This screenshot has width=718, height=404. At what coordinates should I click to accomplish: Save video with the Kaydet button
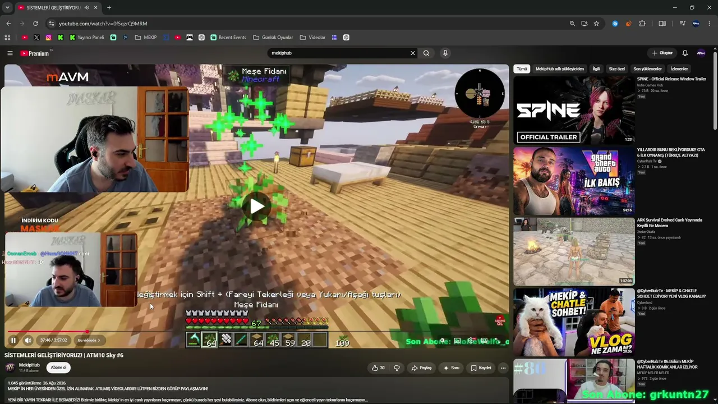(x=481, y=368)
